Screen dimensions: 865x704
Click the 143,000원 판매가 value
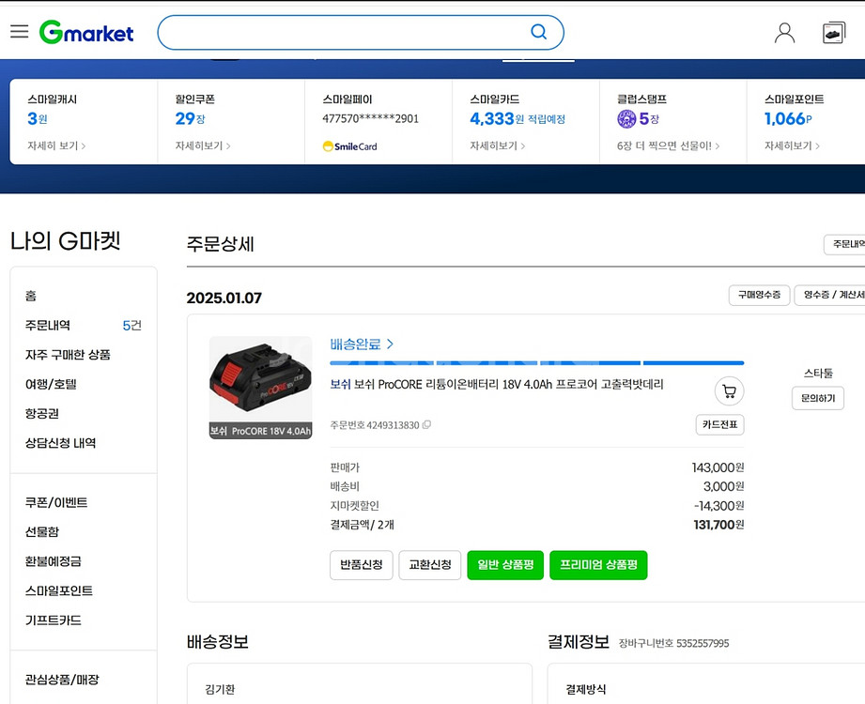(718, 467)
